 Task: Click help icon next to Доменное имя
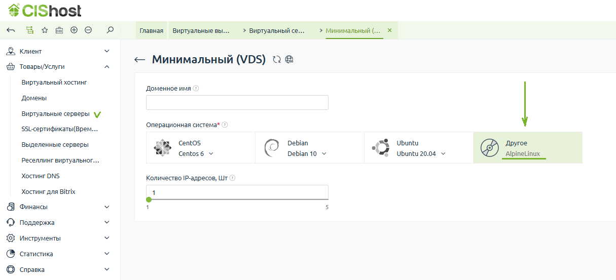tap(196, 88)
